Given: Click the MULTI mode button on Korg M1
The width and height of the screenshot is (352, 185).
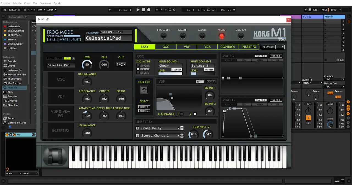Looking at the screenshot, I should (202, 36).
